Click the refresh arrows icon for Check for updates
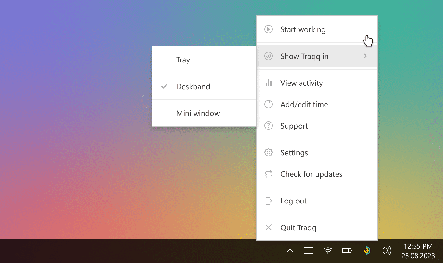The height and width of the screenshot is (263, 443). point(269,174)
